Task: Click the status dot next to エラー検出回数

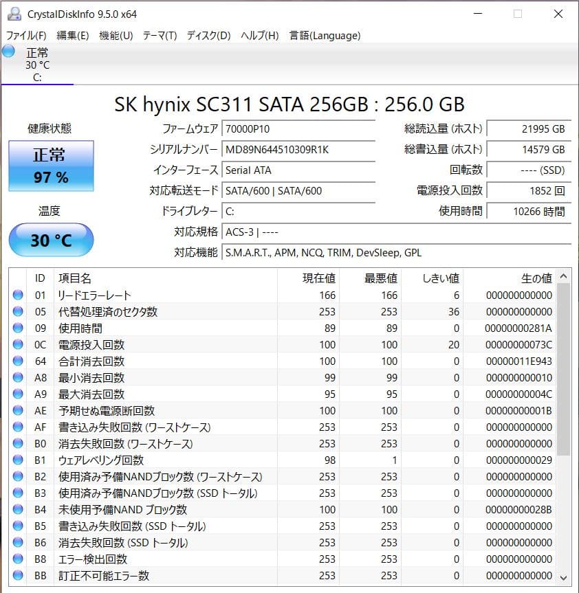Action: [x=17, y=559]
